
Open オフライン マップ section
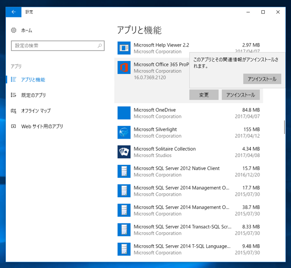(36, 110)
